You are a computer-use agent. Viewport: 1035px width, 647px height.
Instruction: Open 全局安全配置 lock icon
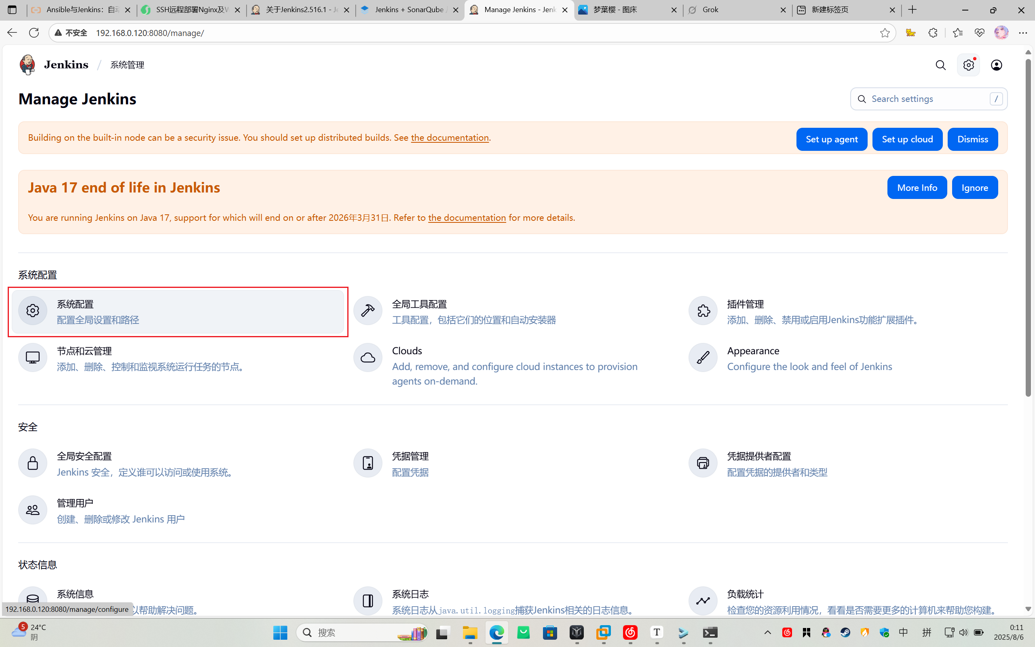click(x=32, y=463)
